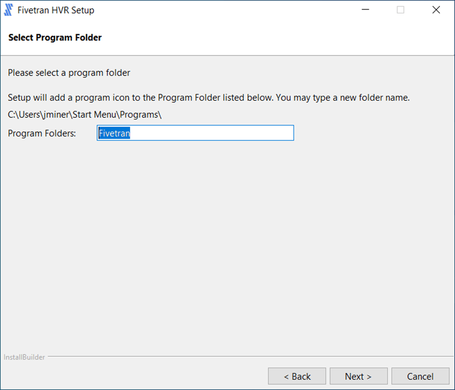Screen dimensions: 455x390
Task: Click the "Select Program Folder" heading
Action: click(x=55, y=37)
